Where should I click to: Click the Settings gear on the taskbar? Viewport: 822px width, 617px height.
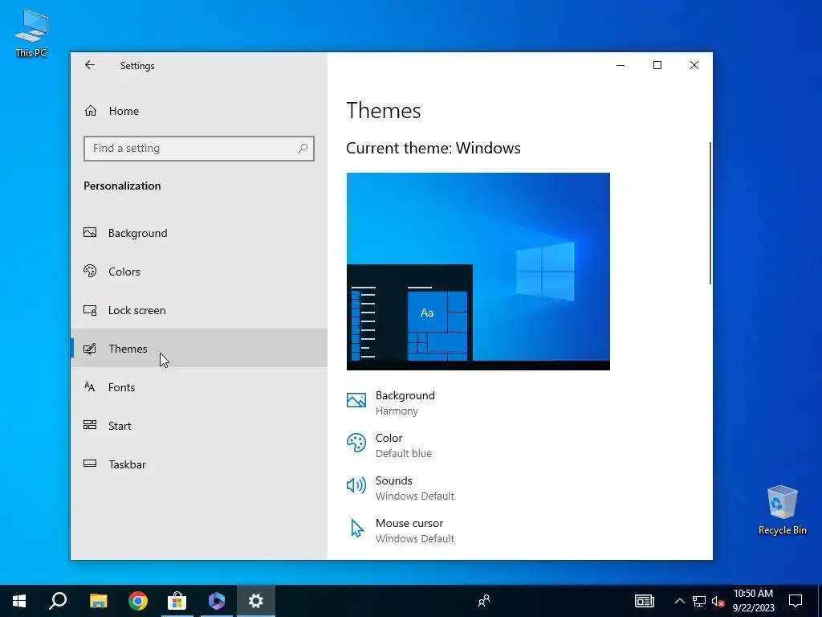[x=256, y=601]
